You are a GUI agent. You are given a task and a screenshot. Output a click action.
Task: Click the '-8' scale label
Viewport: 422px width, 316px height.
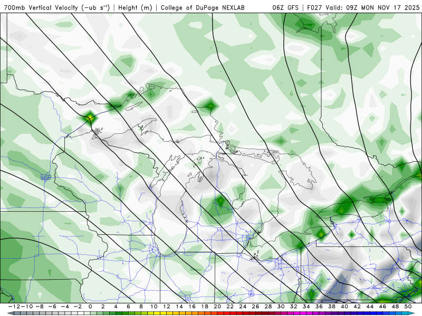click(40, 307)
